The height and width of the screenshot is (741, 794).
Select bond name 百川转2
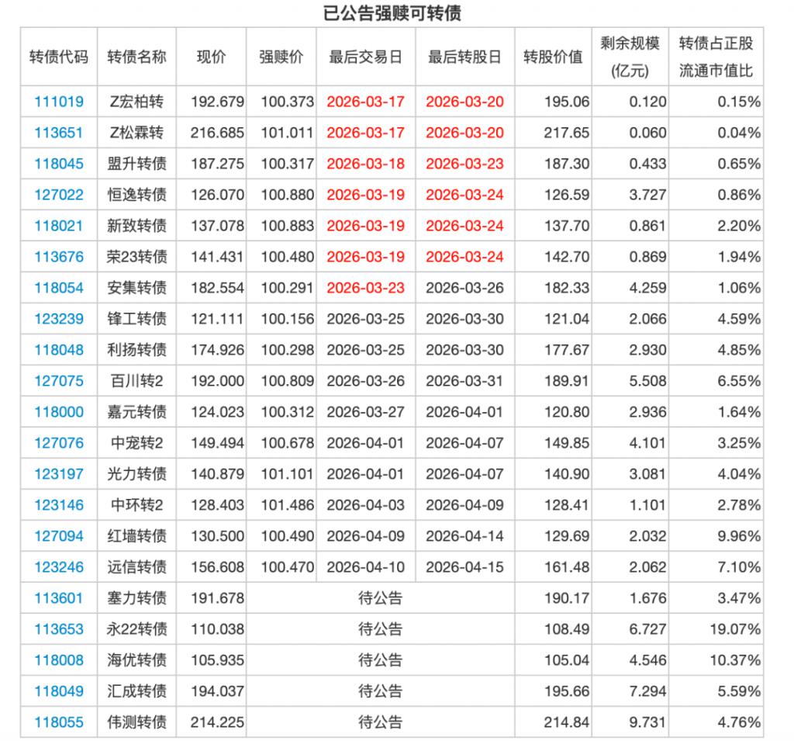(136, 381)
